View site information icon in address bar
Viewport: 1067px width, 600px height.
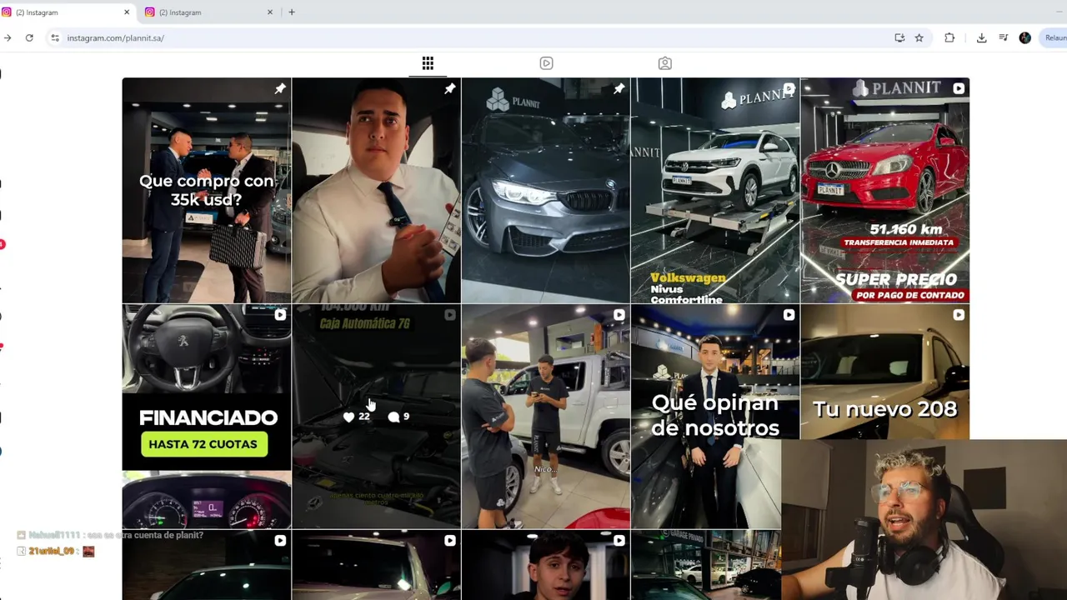[55, 37]
